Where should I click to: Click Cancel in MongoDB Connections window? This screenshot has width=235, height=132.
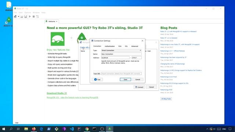[151, 87]
